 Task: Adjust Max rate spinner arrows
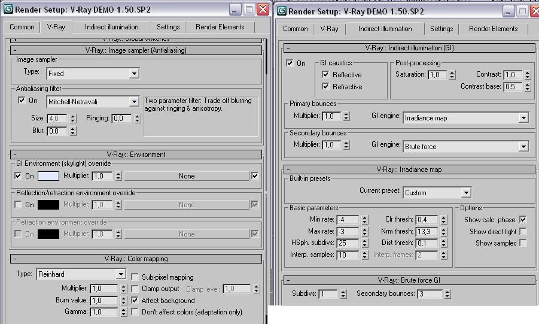pyautogui.click(x=365, y=231)
